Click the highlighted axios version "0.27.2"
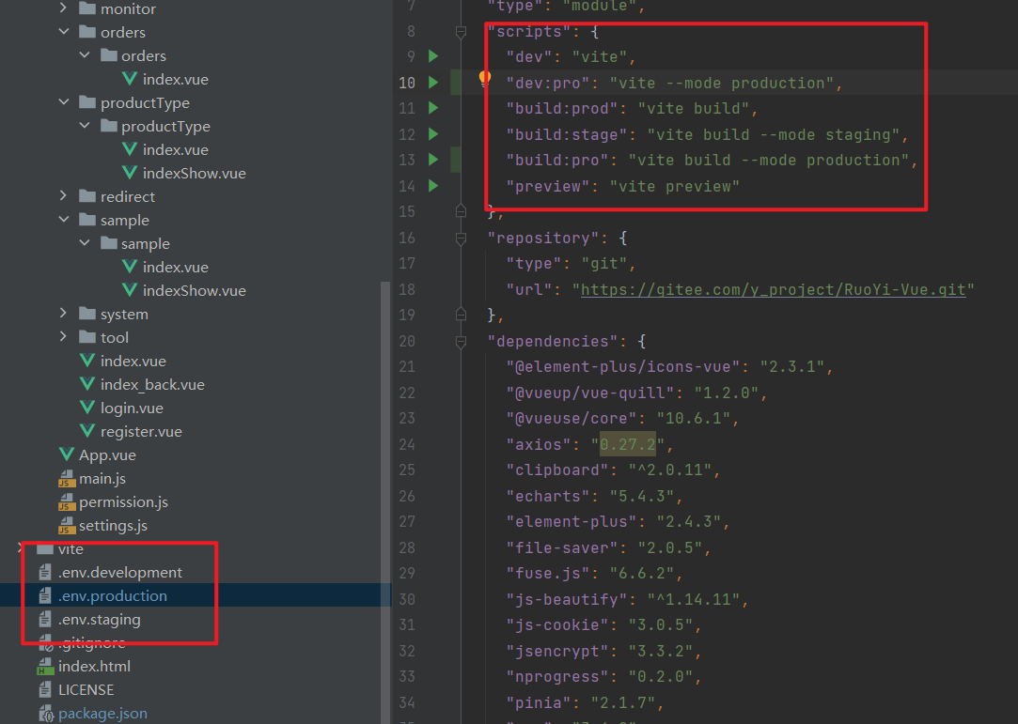 point(627,444)
